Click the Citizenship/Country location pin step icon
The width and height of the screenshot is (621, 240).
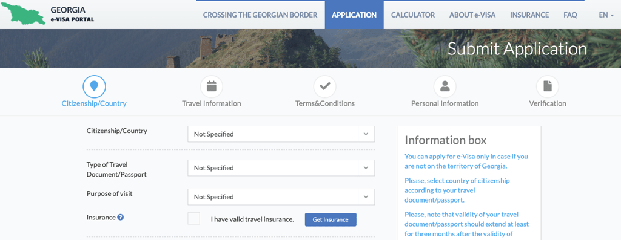pyautogui.click(x=94, y=86)
